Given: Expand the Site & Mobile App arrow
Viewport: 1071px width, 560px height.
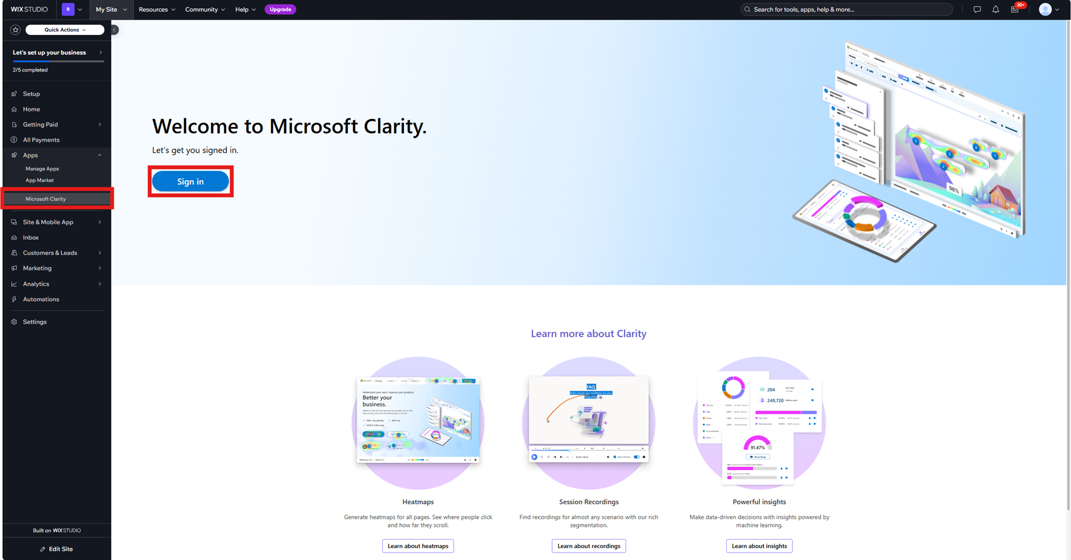Looking at the screenshot, I should [100, 222].
